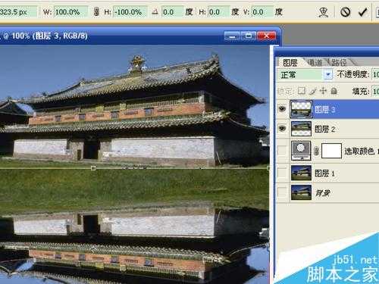Switch to the 通道 (Channels) tab

point(315,62)
